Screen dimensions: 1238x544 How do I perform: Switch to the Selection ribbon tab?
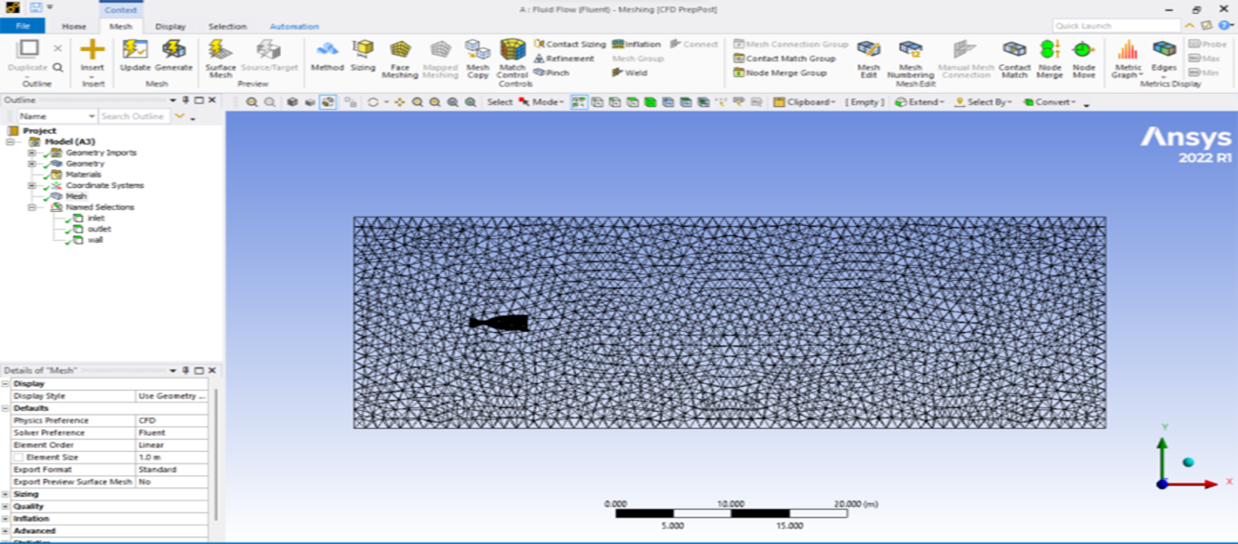[x=227, y=27]
